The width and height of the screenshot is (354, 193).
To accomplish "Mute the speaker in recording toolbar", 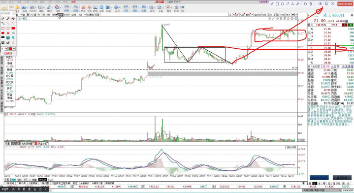I will 320,4.
